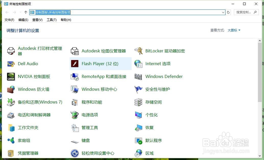Screen dimensions: 264x160
Task: Open the 默认程序 icon
Action: pyautogui.click(x=138, y=141)
